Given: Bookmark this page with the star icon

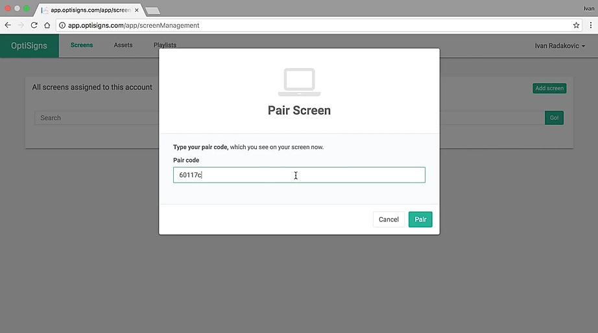Looking at the screenshot, I should pos(576,25).
